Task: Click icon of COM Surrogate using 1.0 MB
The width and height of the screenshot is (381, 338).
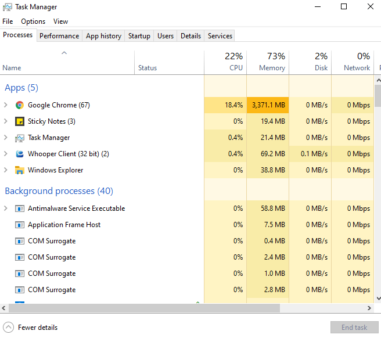Action: (x=19, y=274)
